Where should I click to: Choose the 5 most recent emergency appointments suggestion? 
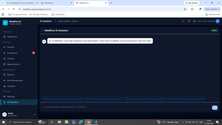pyautogui.click(x=185, y=99)
